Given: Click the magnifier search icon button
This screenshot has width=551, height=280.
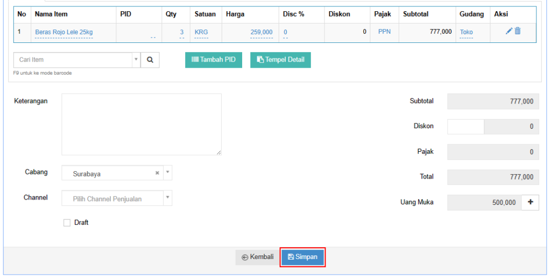Looking at the screenshot, I should tap(150, 60).
